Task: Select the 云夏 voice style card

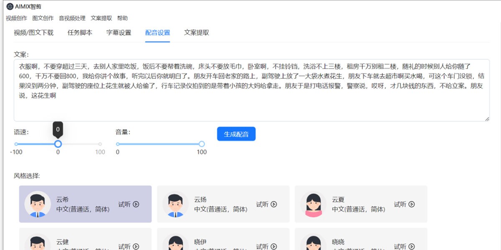Action: coord(361,204)
